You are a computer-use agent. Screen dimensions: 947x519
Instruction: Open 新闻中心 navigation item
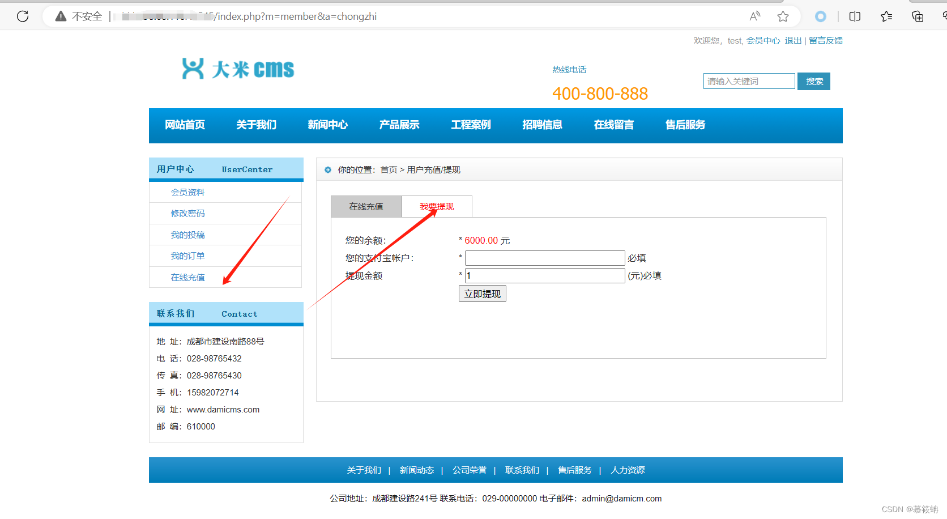coord(327,125)
